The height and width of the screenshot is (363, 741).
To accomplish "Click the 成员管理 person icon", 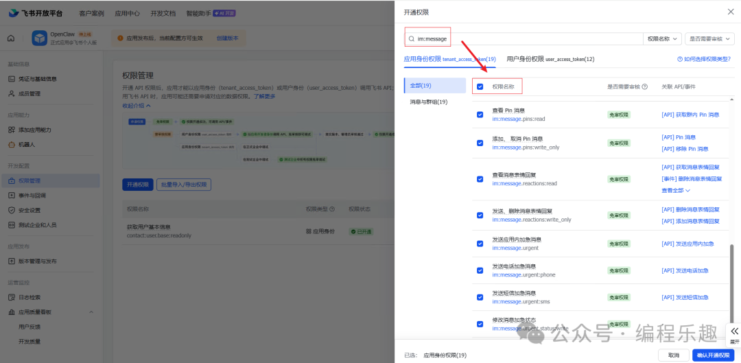I will (12, 93).
